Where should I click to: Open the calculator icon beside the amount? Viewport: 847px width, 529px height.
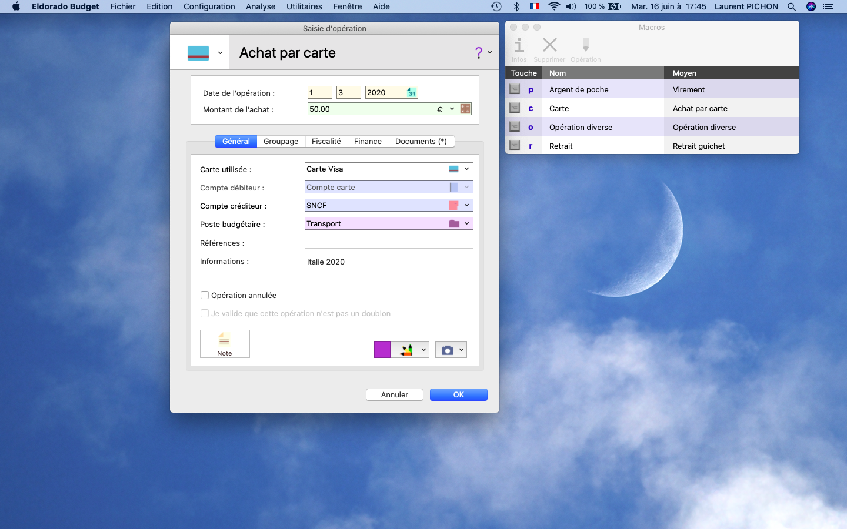point(465,109)
